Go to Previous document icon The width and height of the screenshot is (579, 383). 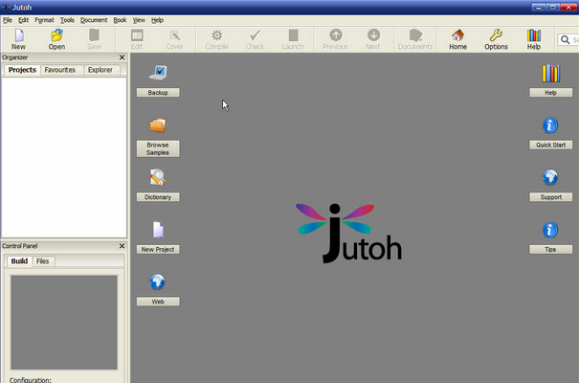click(336, 35)
